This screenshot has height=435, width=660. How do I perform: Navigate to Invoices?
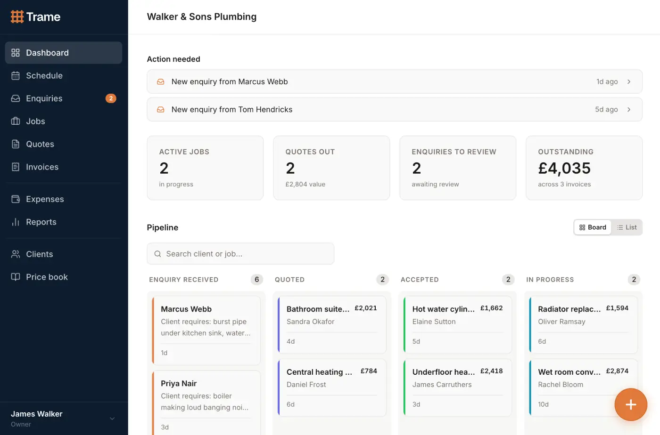[x=64, y=167]
